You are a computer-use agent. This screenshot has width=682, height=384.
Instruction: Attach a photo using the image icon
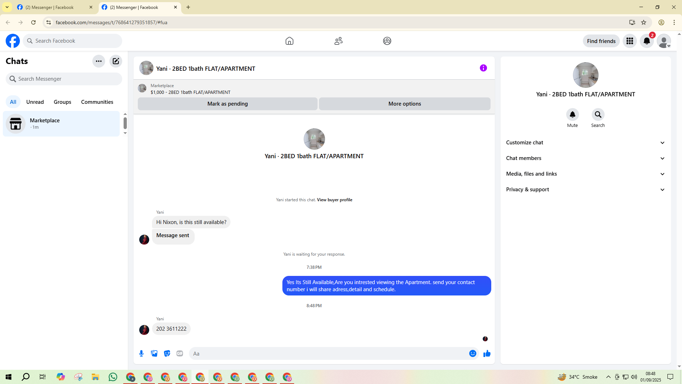pos(154,353)
